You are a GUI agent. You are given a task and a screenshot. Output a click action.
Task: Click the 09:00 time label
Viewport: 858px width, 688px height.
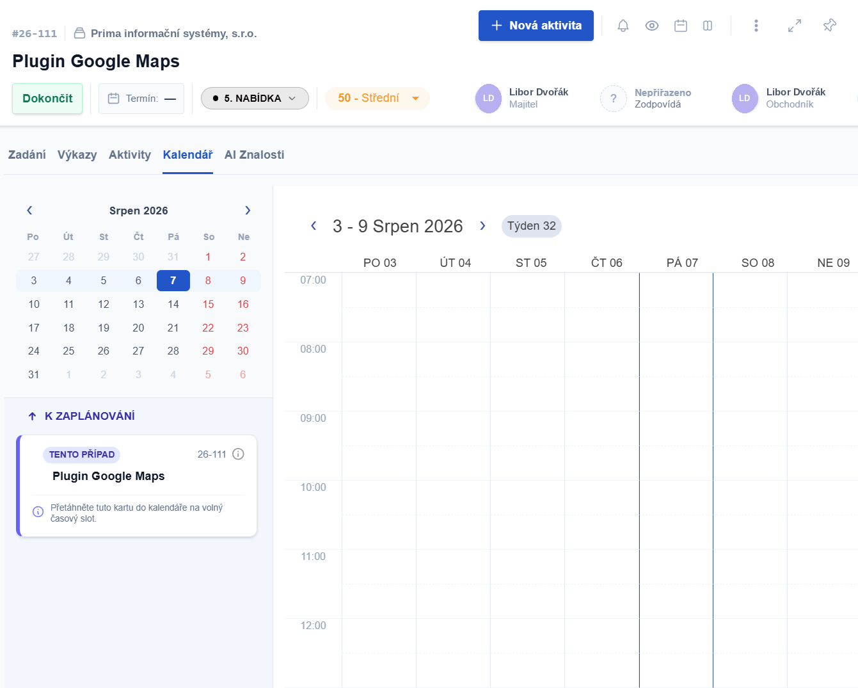point(313,419)
